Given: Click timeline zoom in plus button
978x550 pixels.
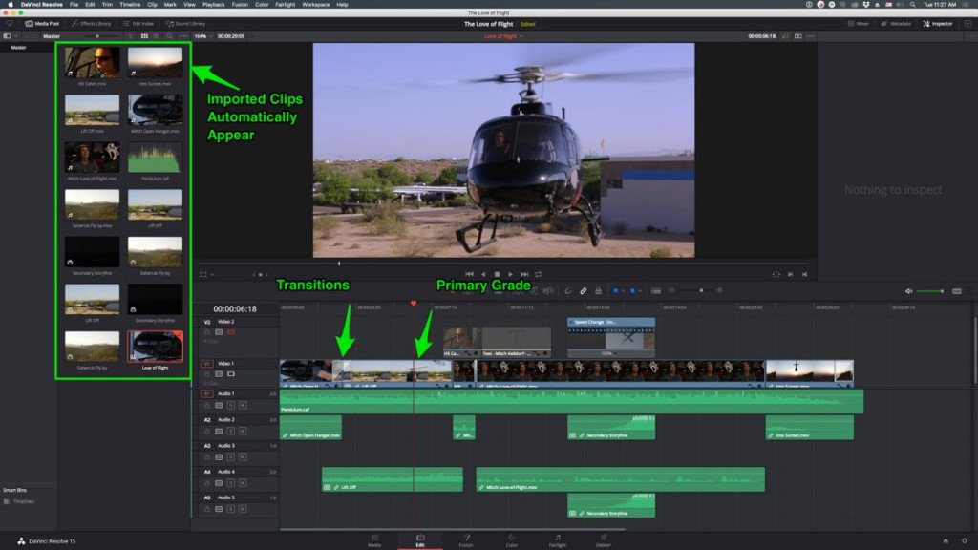Looking at the screenshot, I should [719, 290].
